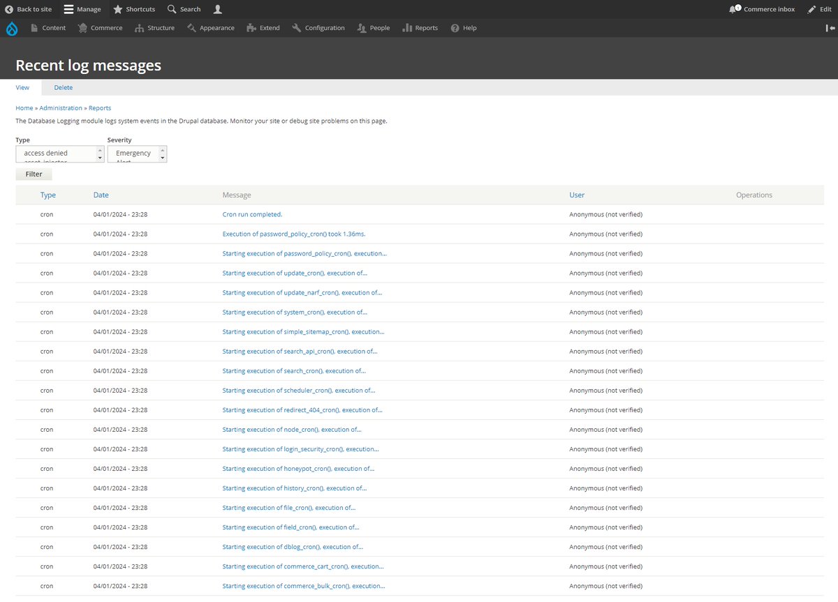Open 'Starting execution of commerce_bulk_cron()' message
This screenshot has height=602, width=838.
coord(304,586)
